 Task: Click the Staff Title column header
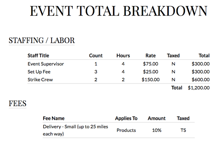(x=38, y=56)
